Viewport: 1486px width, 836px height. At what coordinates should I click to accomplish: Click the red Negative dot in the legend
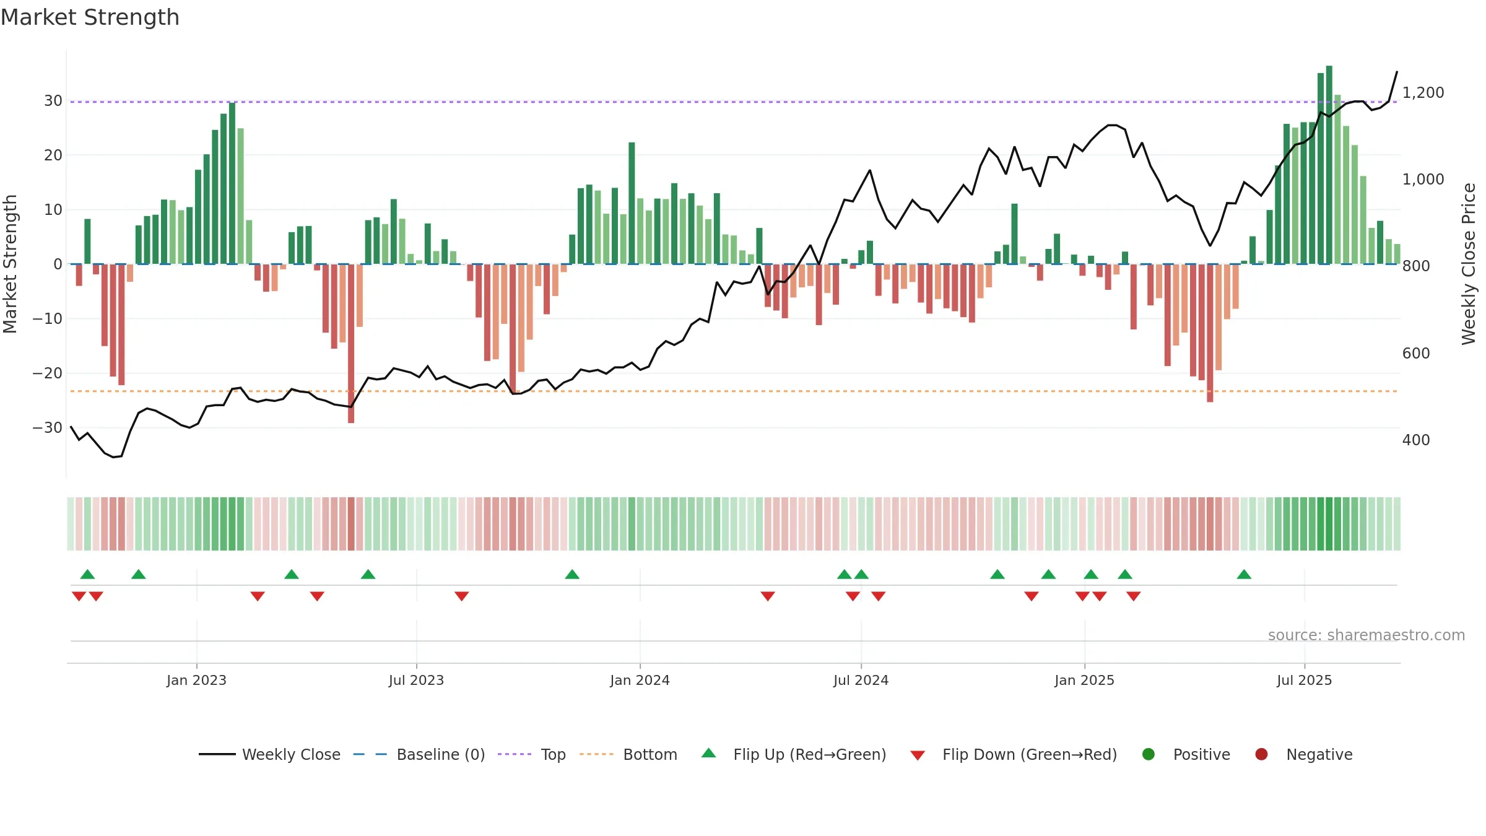tap(1261, 754)
